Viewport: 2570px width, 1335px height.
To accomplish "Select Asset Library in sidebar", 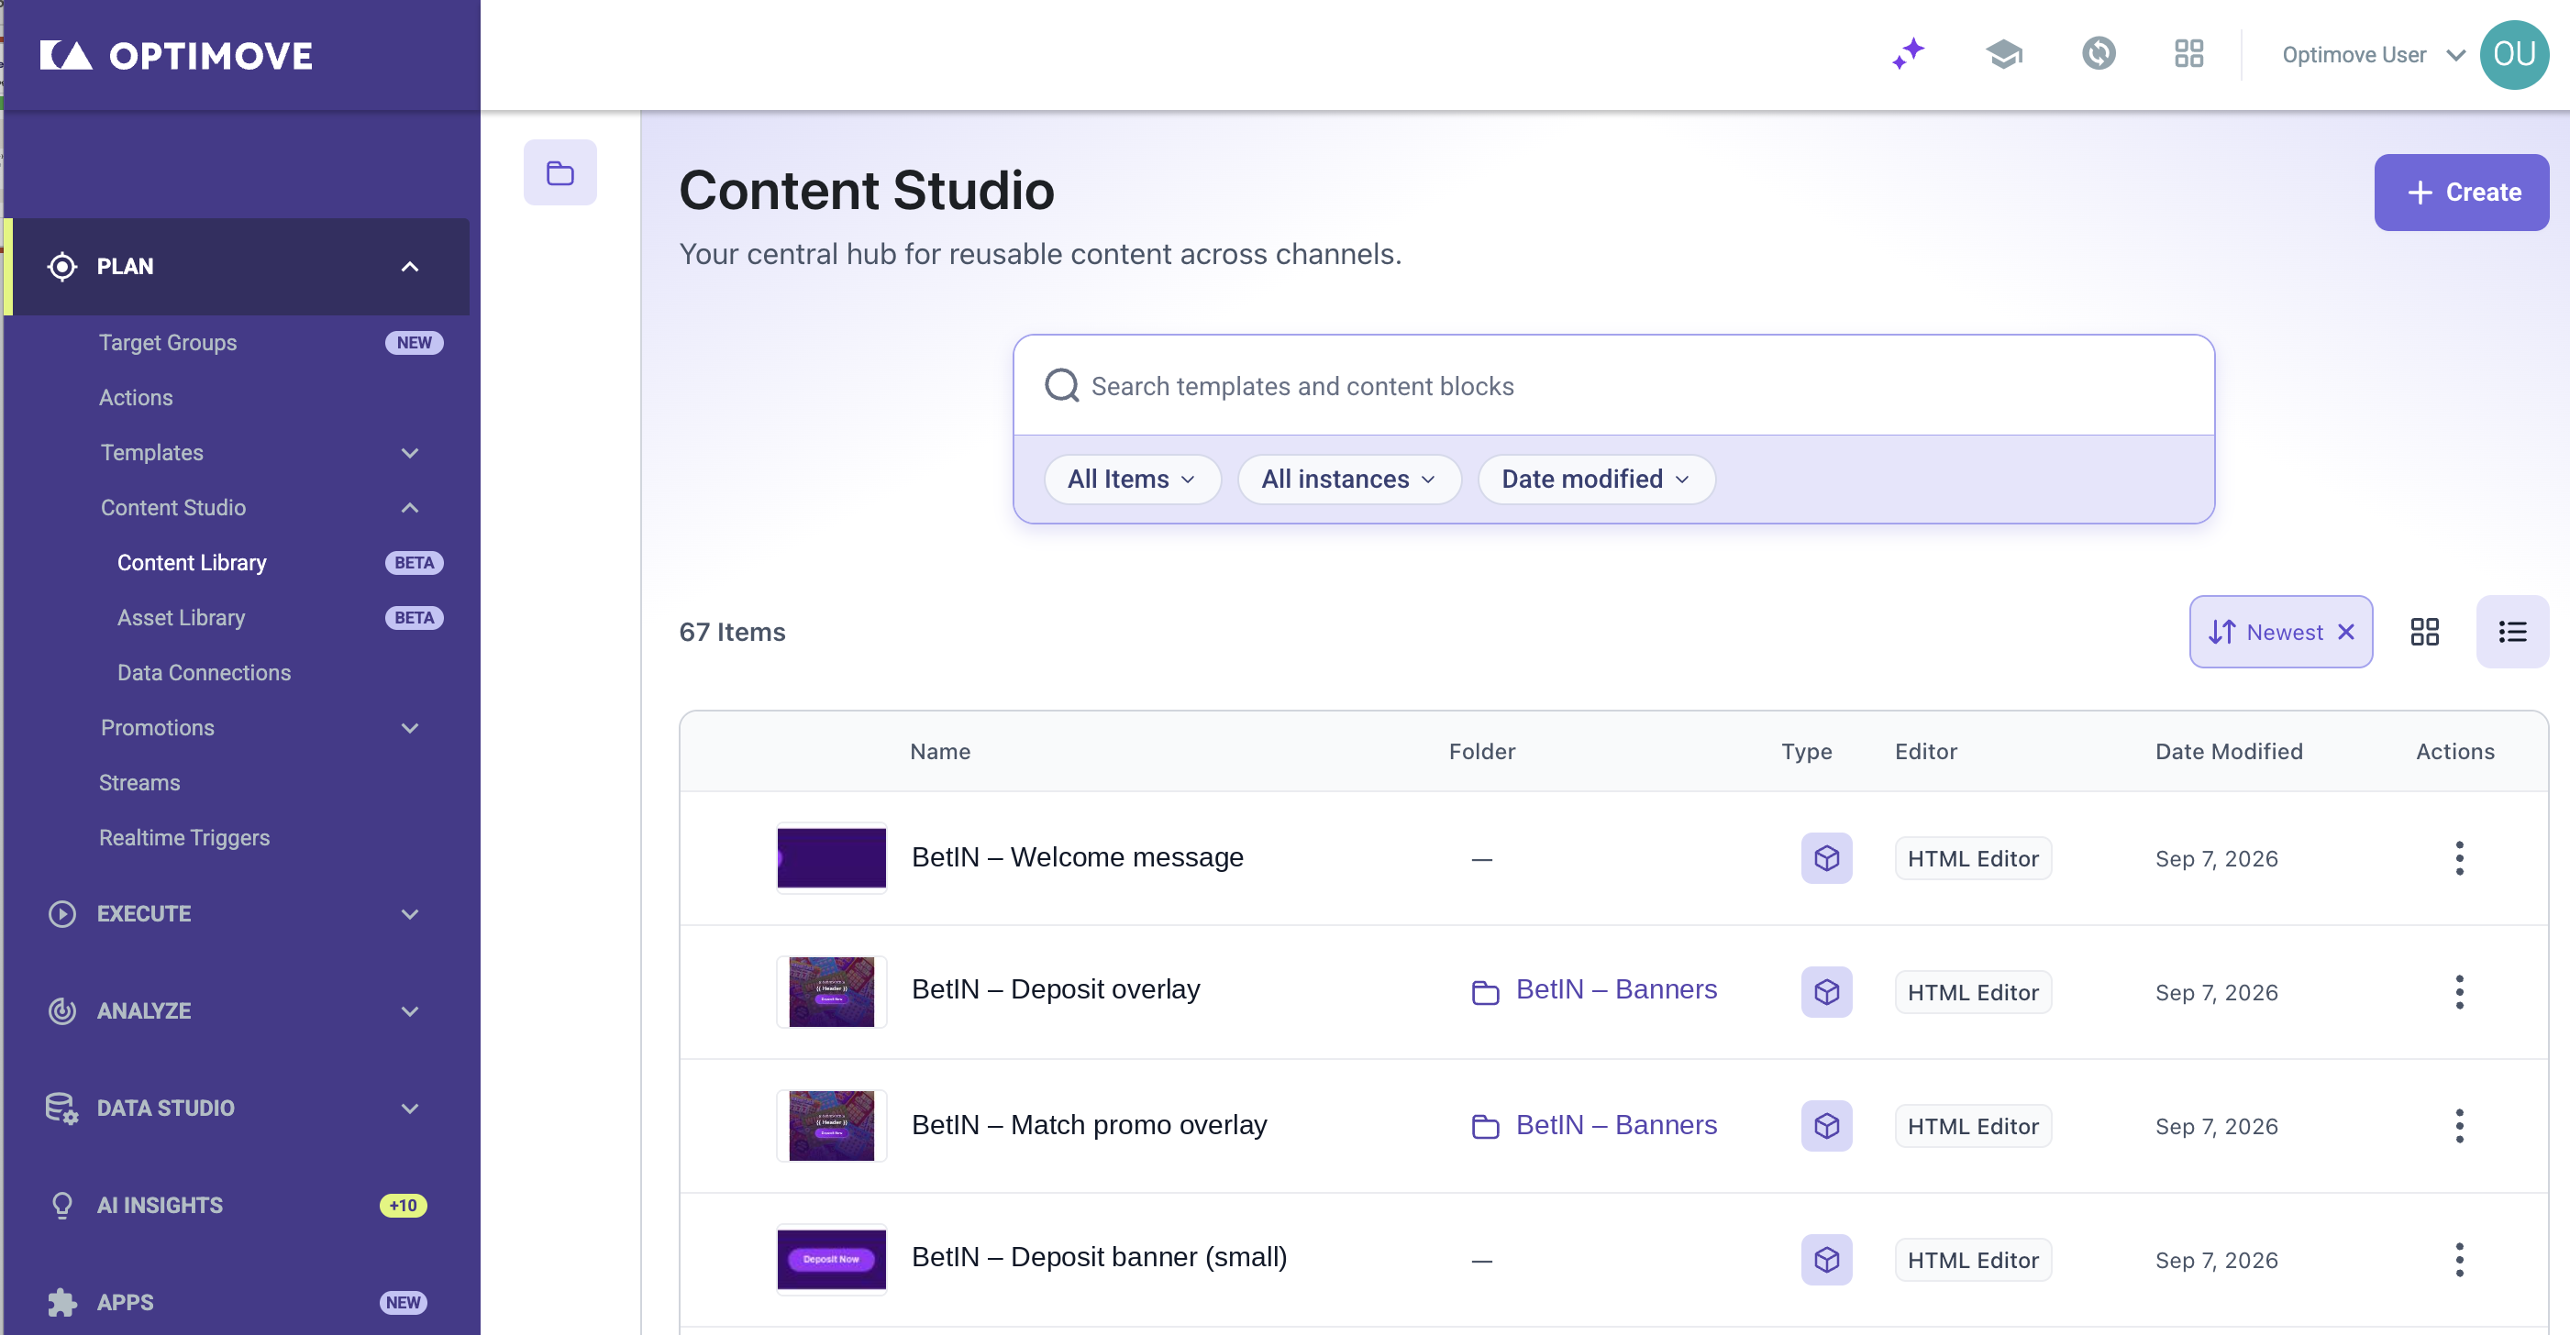I will (x=181, y=617).
